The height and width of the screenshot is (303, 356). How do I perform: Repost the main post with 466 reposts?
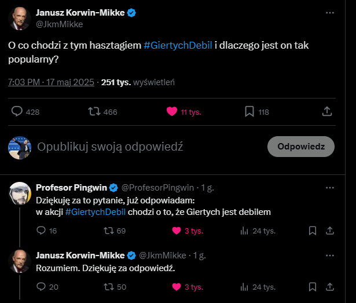pyautogui.click(x=93, y=112)
